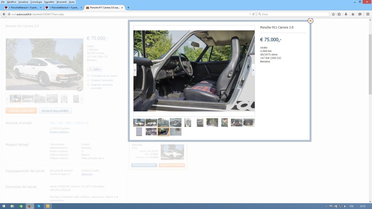Switch to Firefox in the taskbar

29,206
